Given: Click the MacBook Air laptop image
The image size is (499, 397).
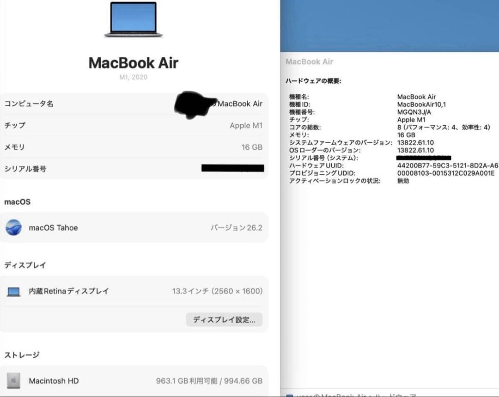Looking at the screenshot, I should click(x=134, y=20).
